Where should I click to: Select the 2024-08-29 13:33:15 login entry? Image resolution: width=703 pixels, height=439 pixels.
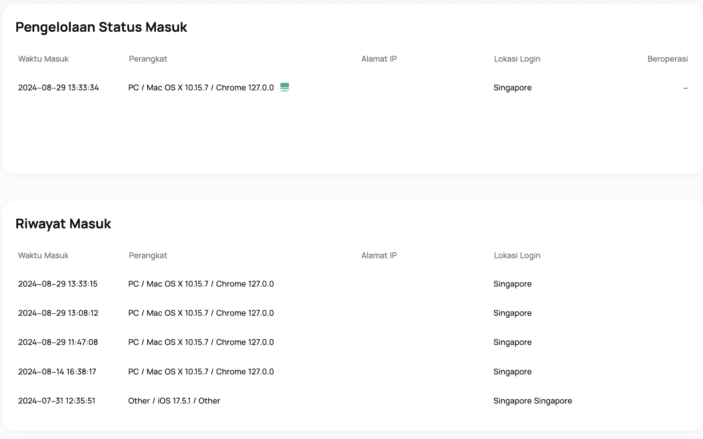tap(58, 284)
